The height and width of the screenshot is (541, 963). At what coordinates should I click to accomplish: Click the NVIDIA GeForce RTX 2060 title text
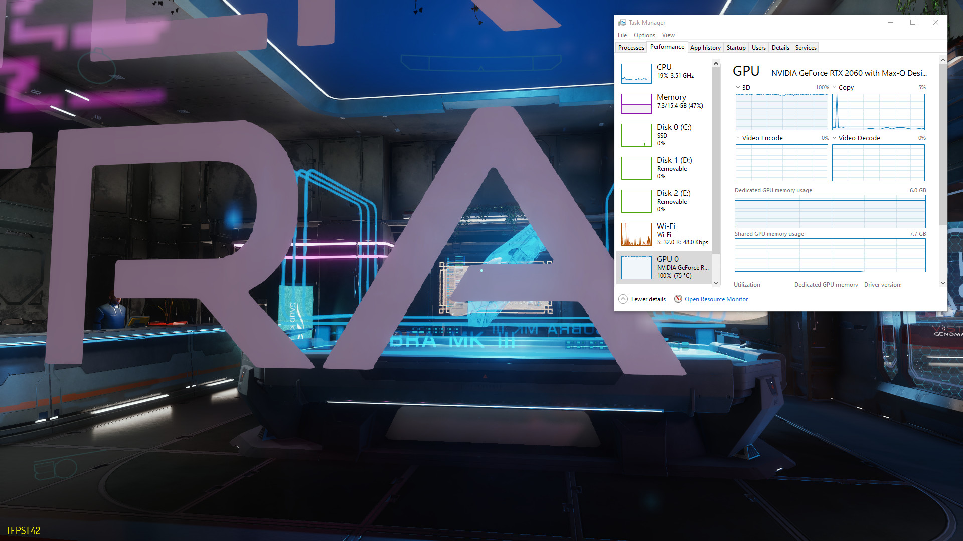pos(849,73)
